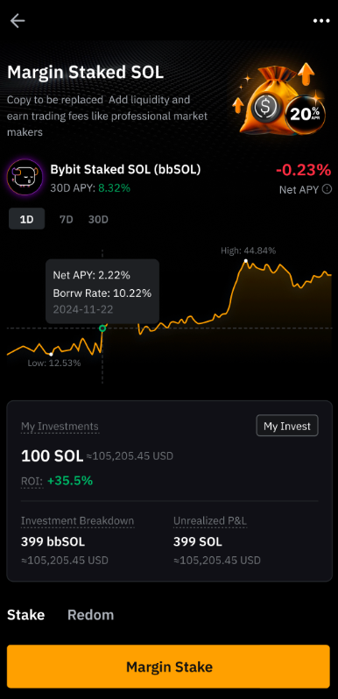The image size is (338, 699).
Task: Tap the Net APY tooltip box
Action: tap(102, 292)
